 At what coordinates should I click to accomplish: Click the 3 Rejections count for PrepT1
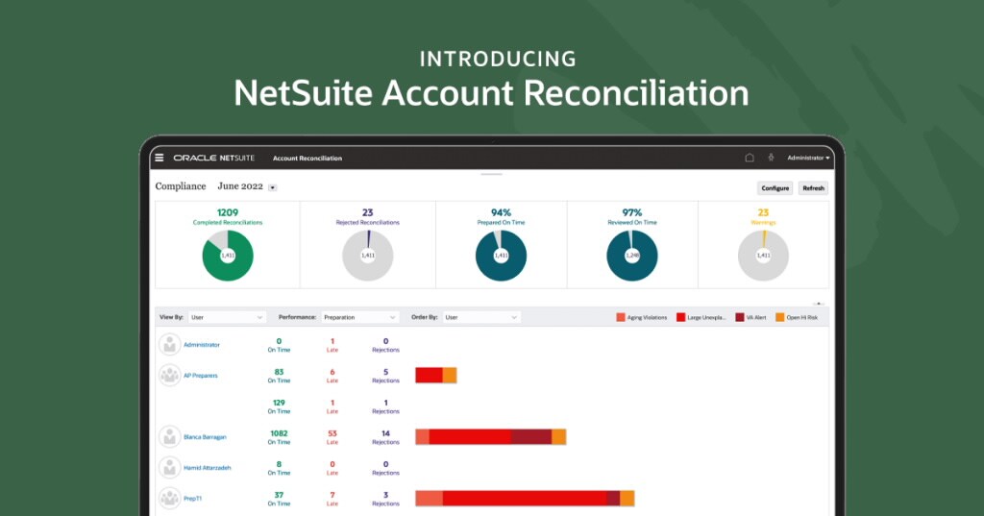pos(386,495)
